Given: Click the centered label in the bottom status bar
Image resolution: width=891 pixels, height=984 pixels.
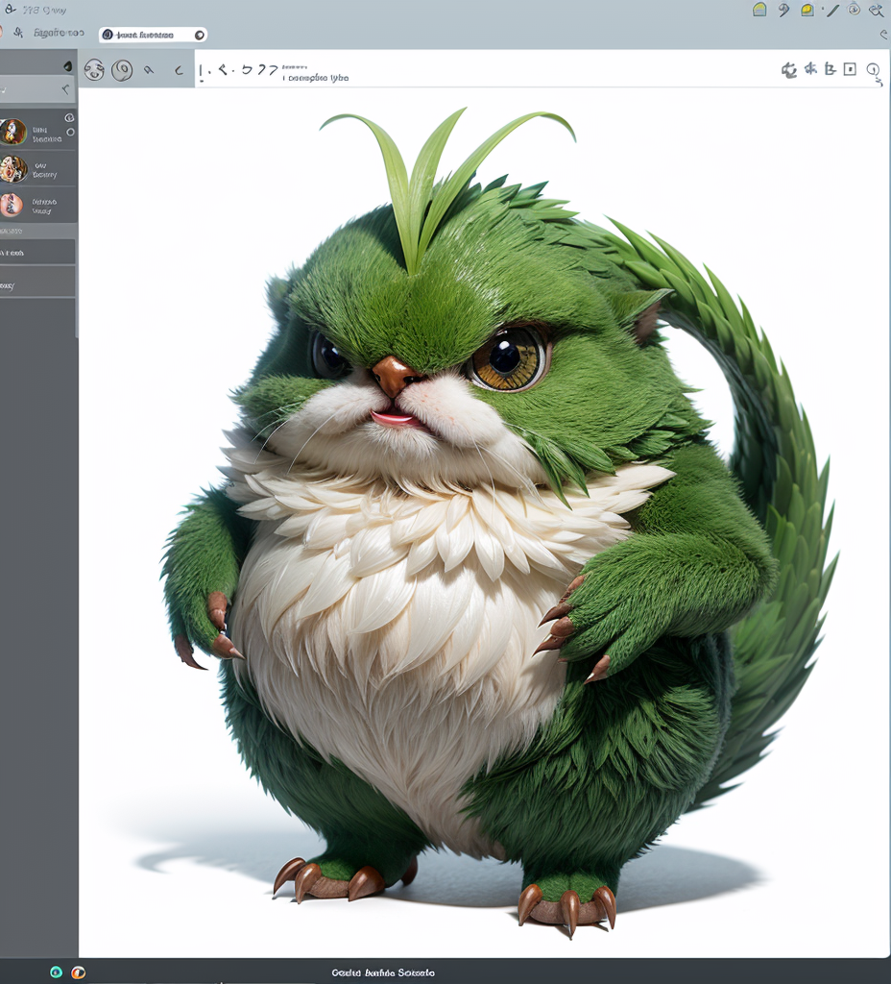Looking at the screenshot, I should (x=383, y=972).
